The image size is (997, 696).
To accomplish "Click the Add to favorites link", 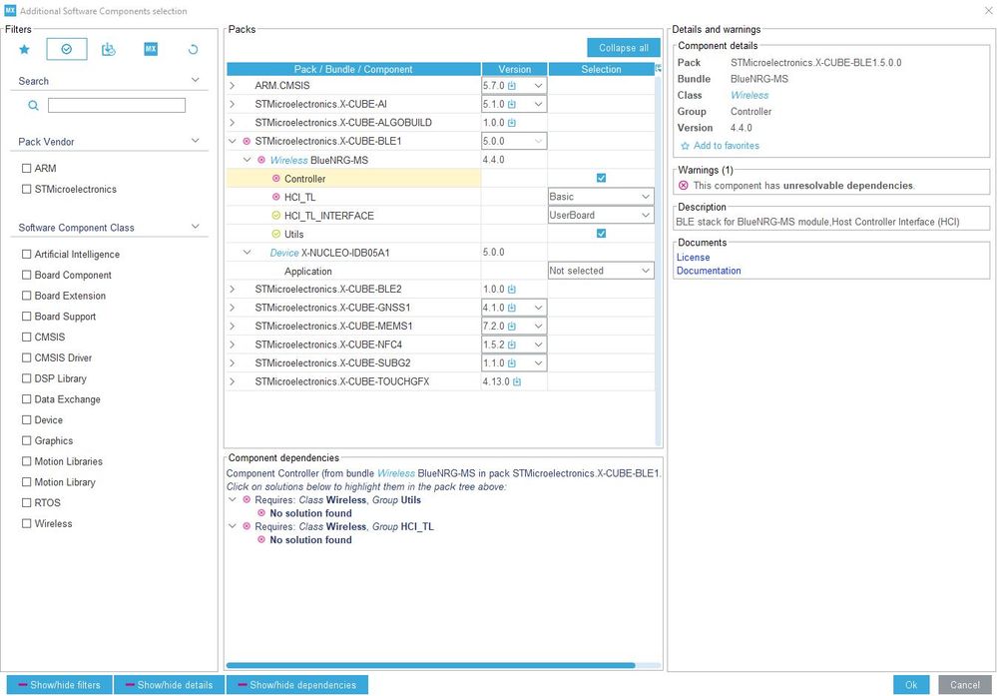I will pos(727,146).
